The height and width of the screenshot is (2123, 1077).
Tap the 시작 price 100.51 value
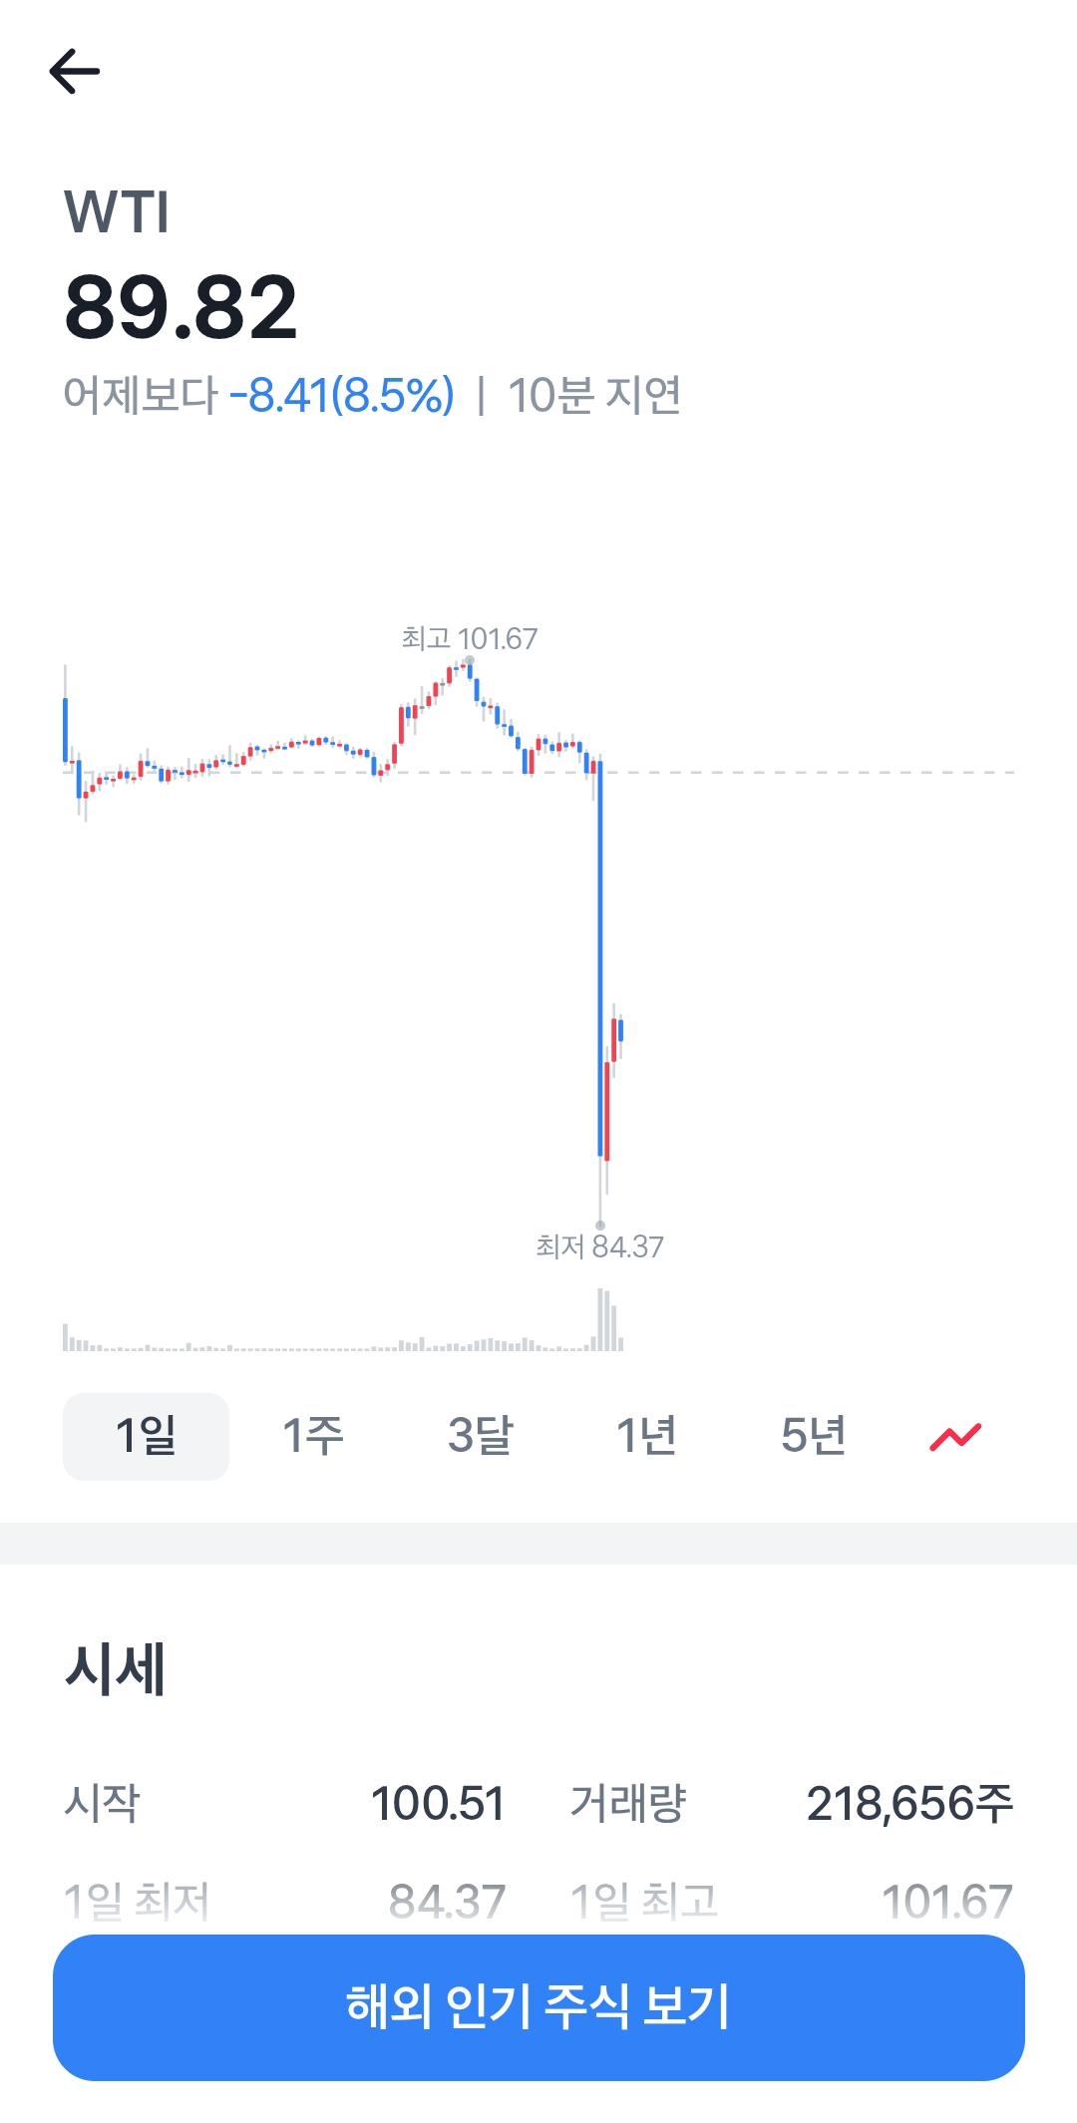pos(437,1803)
